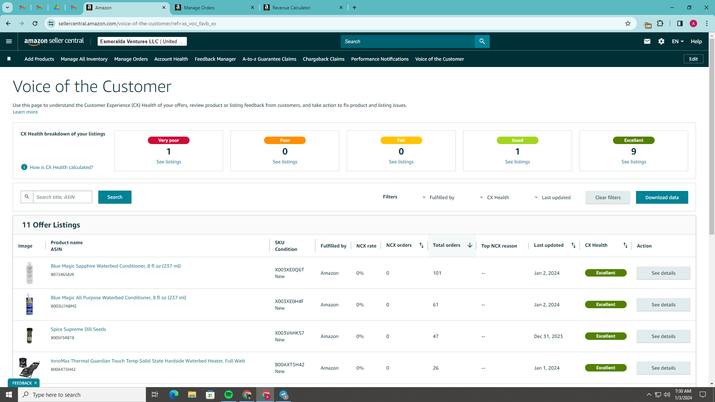715x402 pixels.
Task: Click the Edit button in favorites bar
Action: (693, 59)
